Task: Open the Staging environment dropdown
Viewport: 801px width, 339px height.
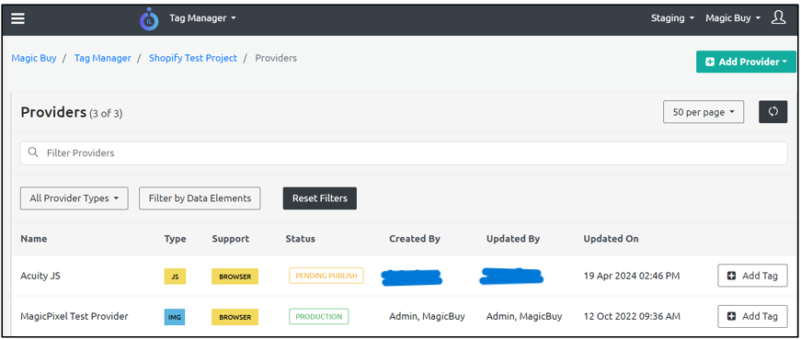Action: pos(672,17)
